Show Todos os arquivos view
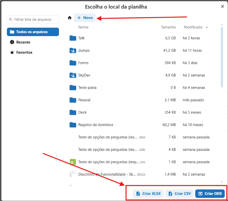 (x=33, y=32)
